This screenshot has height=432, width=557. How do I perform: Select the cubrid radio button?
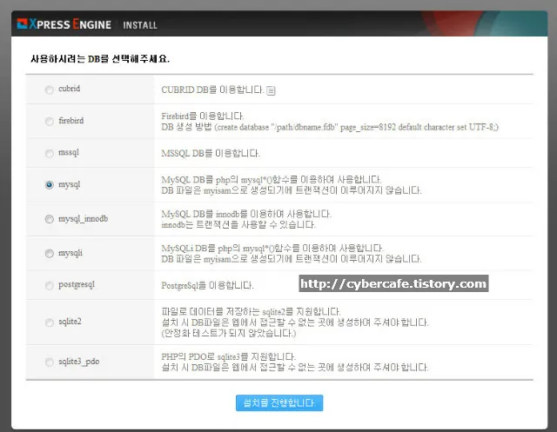coord(49,90)
